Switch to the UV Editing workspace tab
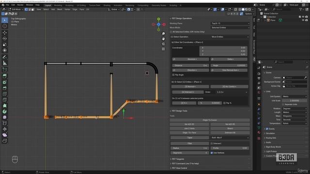This screenshot has width=310, height=174. pos(81,5)
